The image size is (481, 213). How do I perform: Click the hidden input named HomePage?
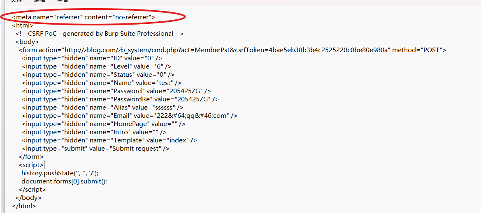click(x=104, y=124)
